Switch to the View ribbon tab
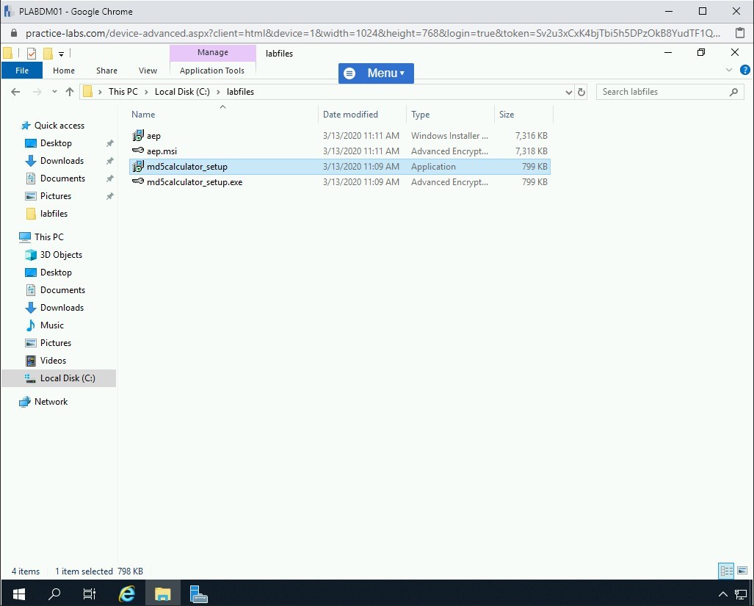This screenshot has width=754, height=606. tap(148, 71)
